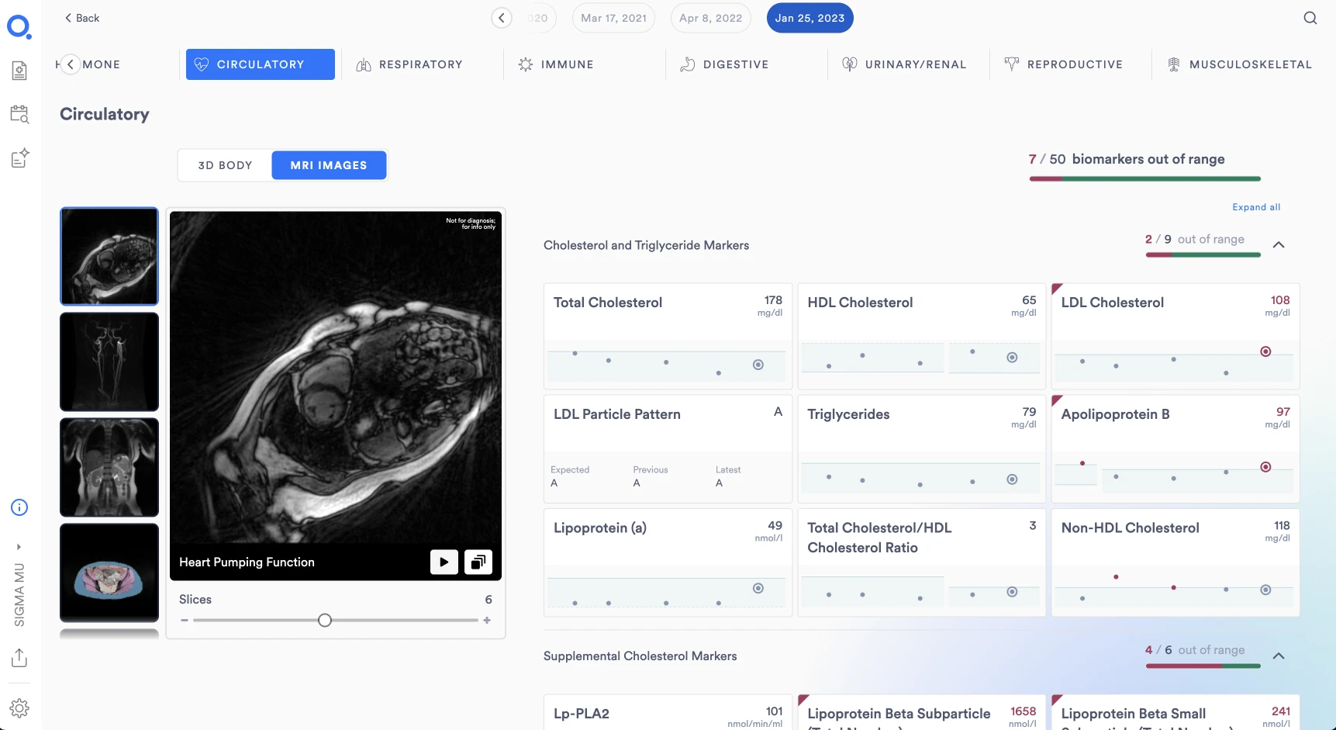Adjust the Slices slider handle
Screen dimensions: 1336x730
point(325,620)
